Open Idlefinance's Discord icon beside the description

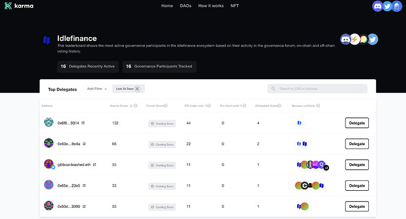pos(345,39)
